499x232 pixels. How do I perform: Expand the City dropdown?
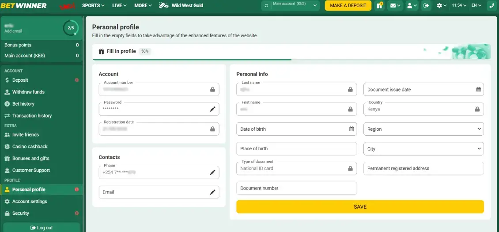[x=423, y=149]
